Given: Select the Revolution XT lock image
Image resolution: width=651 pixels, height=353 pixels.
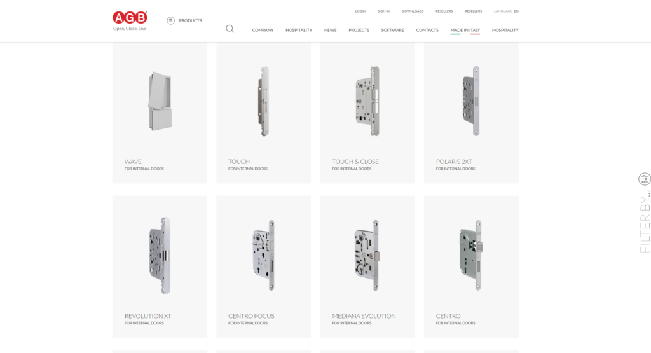Looking at the screenshot, I should click(160, 255).
